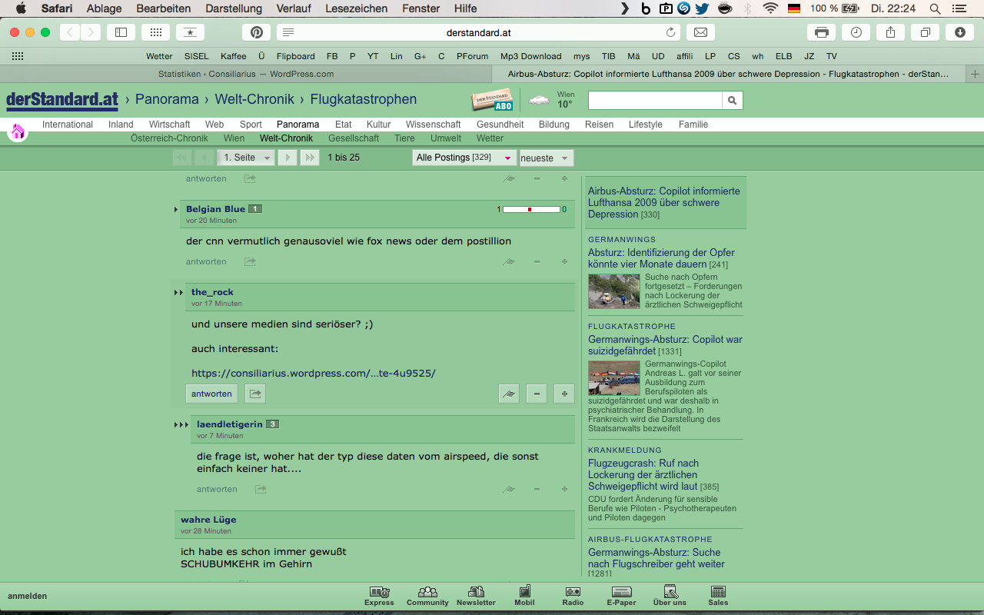The image size is (984, 615).
Task: Open the 'Alle Postings' filter dropdown
Action: pyautogui.click(x=464, y=158)
